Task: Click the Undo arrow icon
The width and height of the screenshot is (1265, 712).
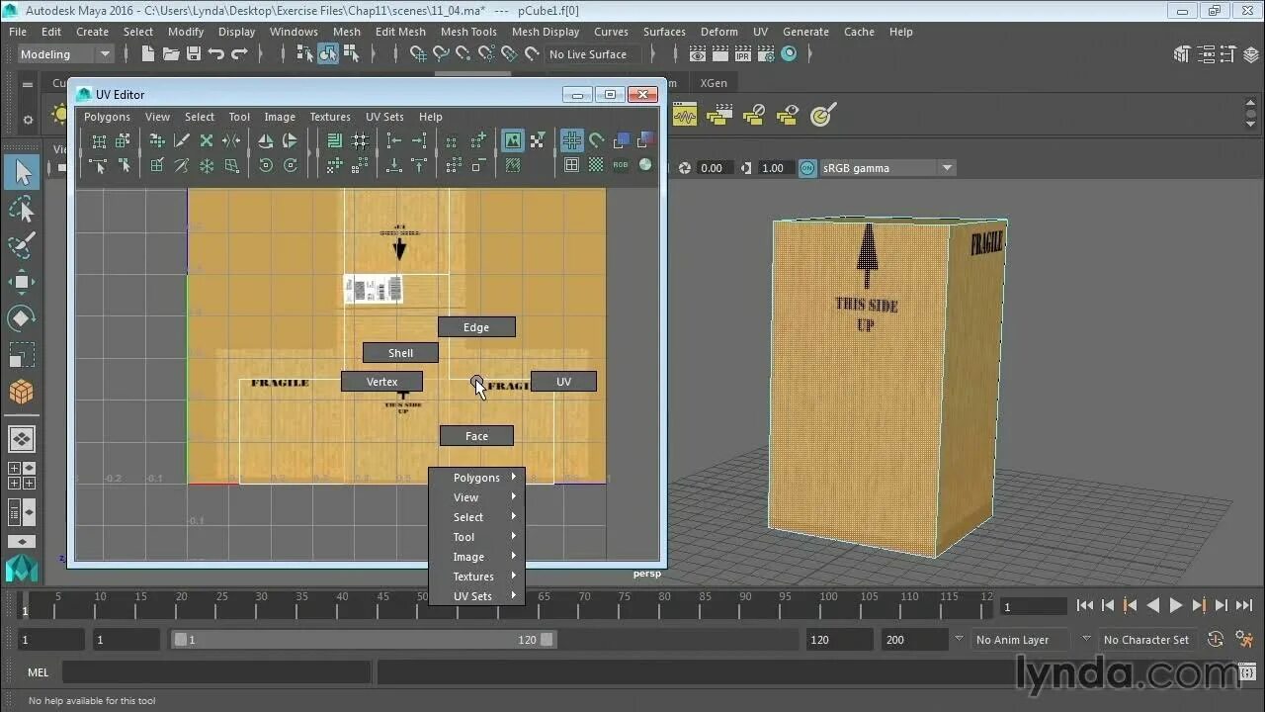Action: (x=215, y=54)
